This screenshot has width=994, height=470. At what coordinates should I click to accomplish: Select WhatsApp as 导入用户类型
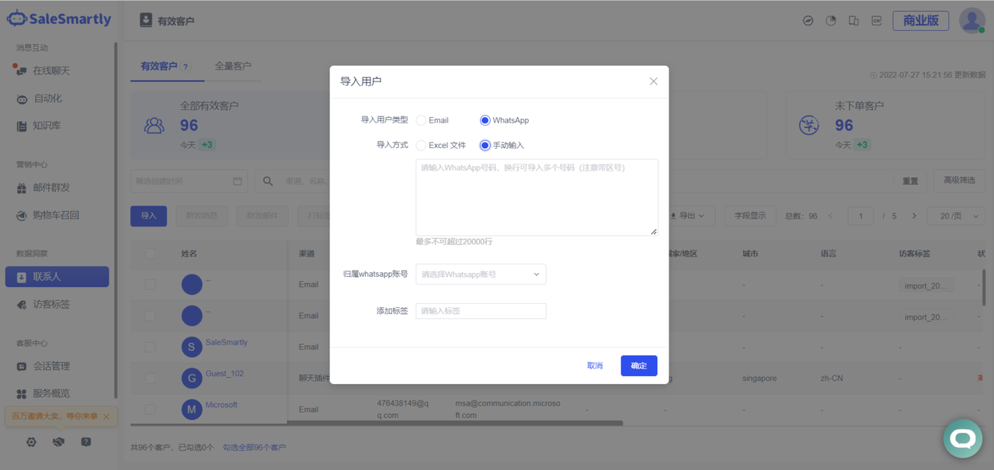504,120
